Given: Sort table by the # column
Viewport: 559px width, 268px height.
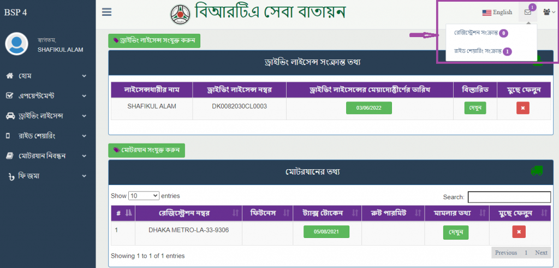Looking at the screenshot, I should pos(123,212).
